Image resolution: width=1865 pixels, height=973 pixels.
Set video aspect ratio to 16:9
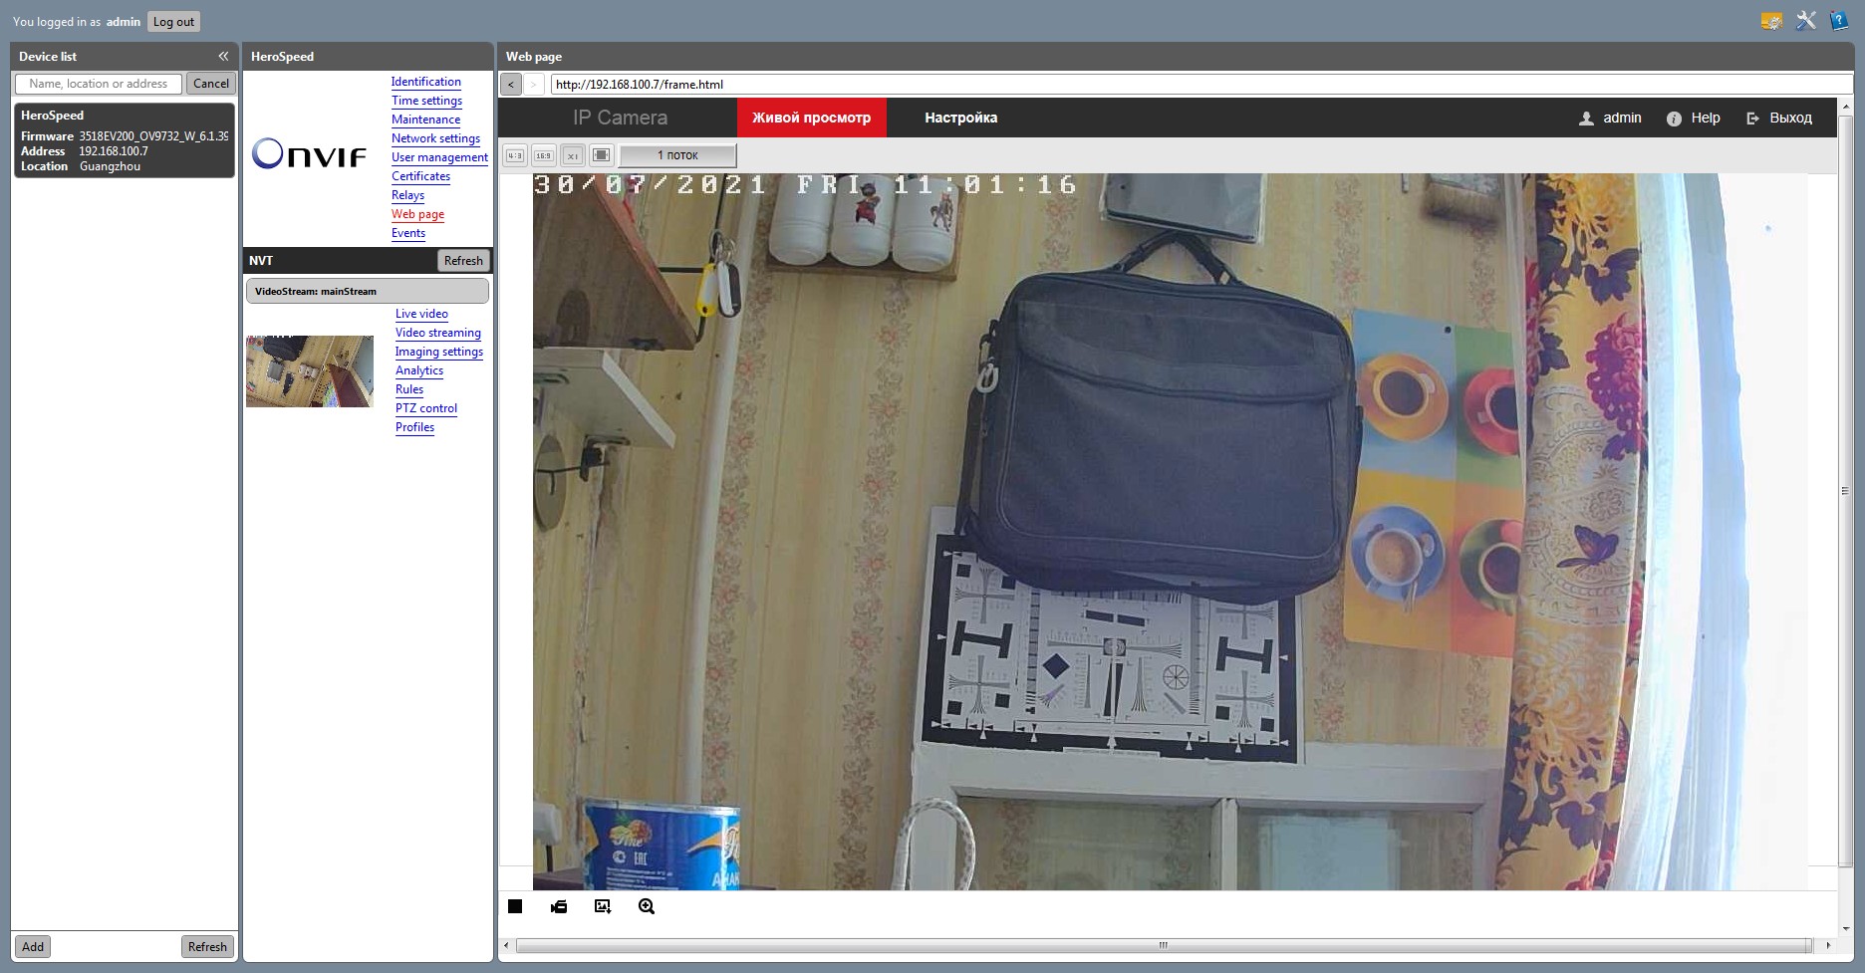coord(543,155)
